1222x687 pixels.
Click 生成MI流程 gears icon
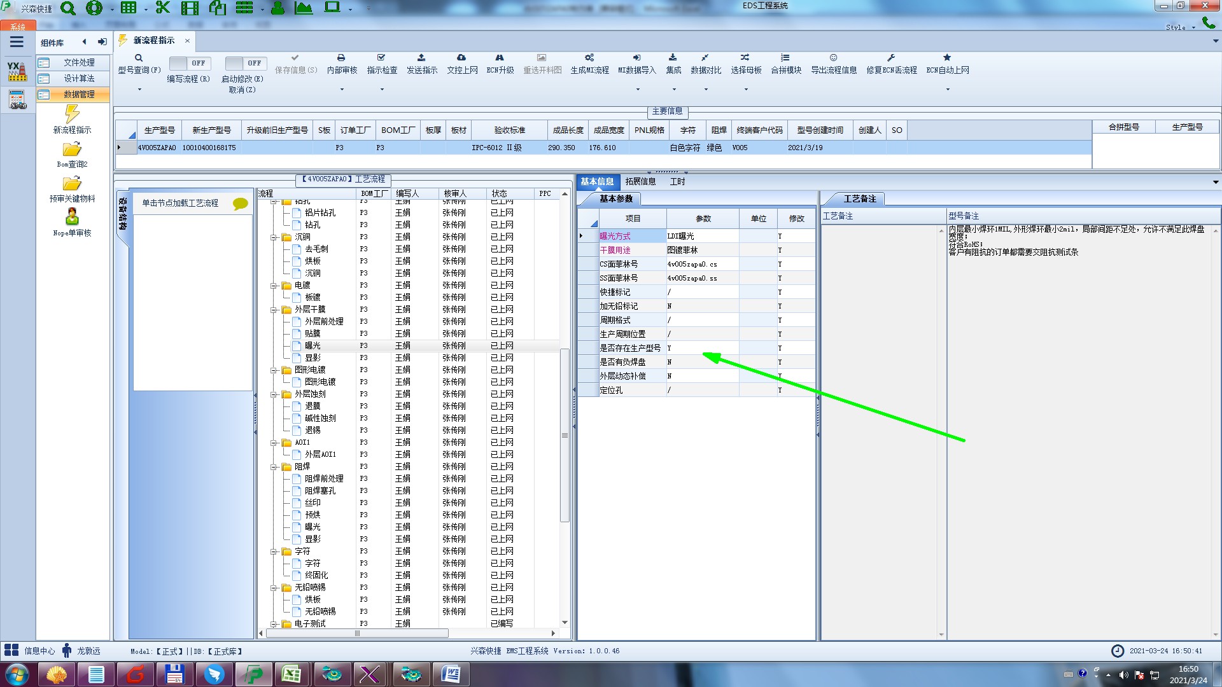(589, 58)
